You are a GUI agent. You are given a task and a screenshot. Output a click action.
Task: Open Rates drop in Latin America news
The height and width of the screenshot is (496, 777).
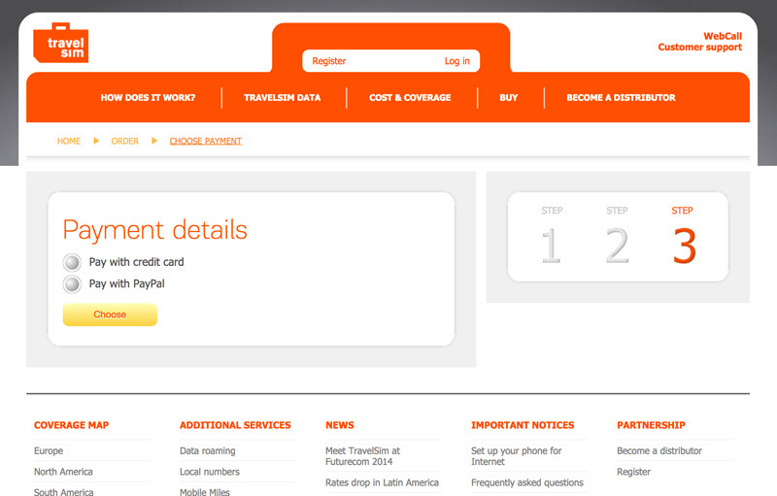382,482
